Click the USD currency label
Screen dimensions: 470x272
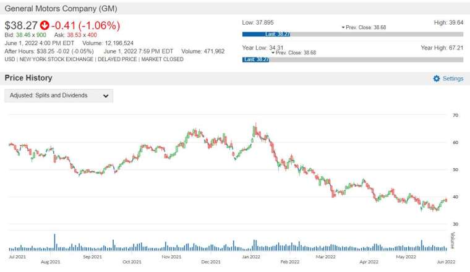pyautogui.click(x=10, y=59)
